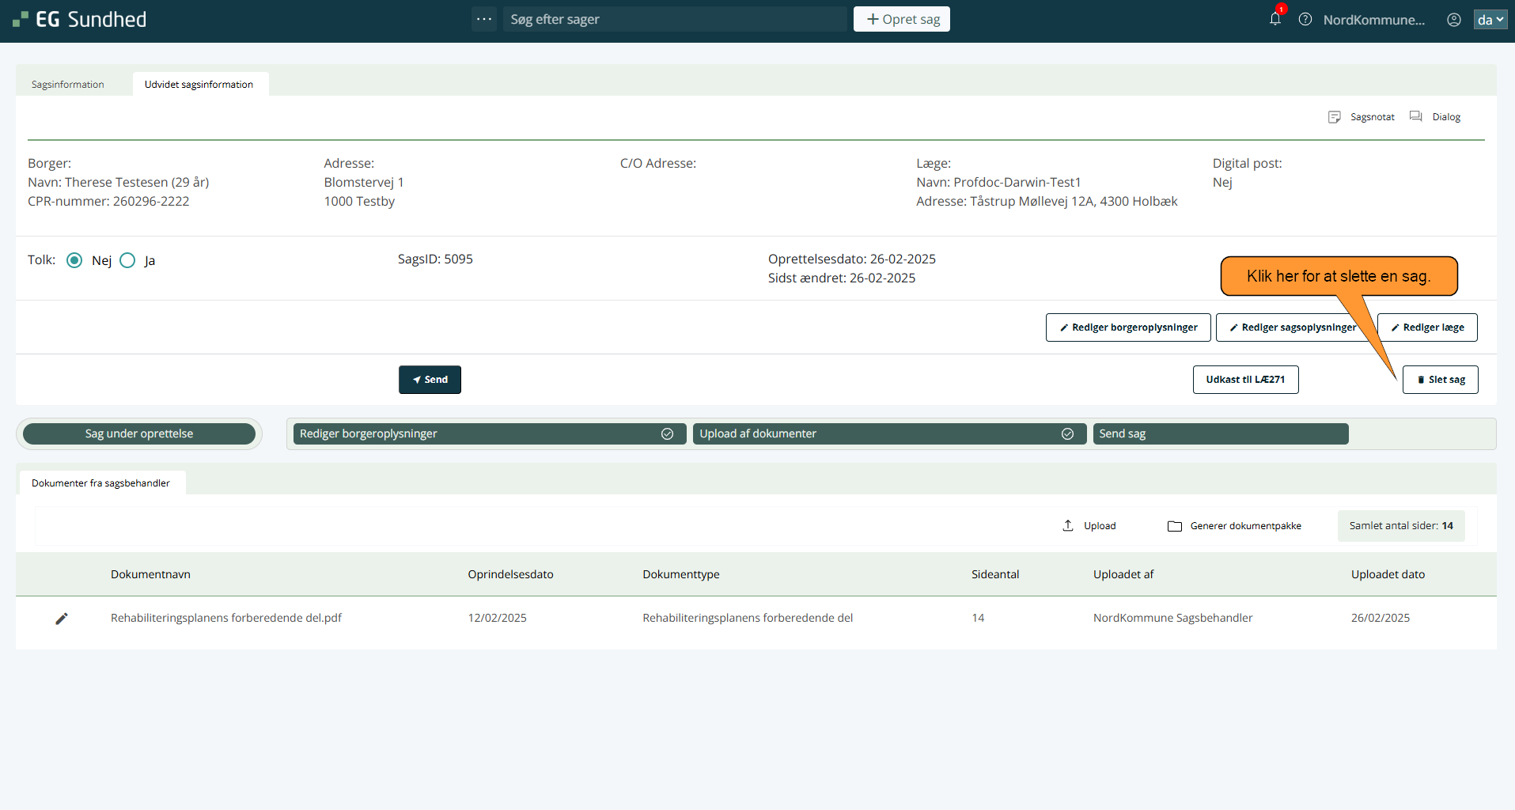This screenshot has height=810, width=1515.
Task: Click the Send button
Action: click(430, 380)
